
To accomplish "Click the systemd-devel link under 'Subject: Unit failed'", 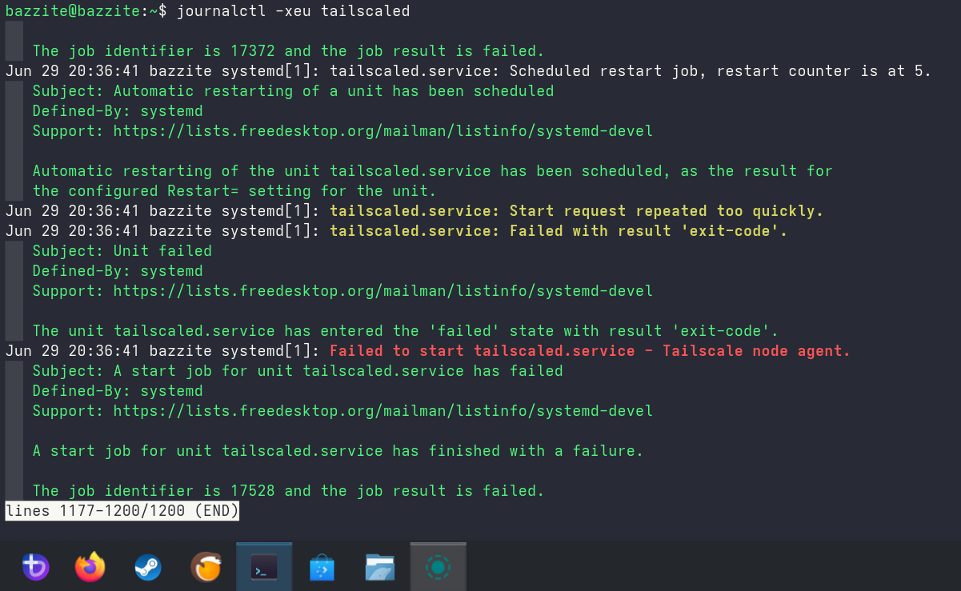I will point(383,290).
